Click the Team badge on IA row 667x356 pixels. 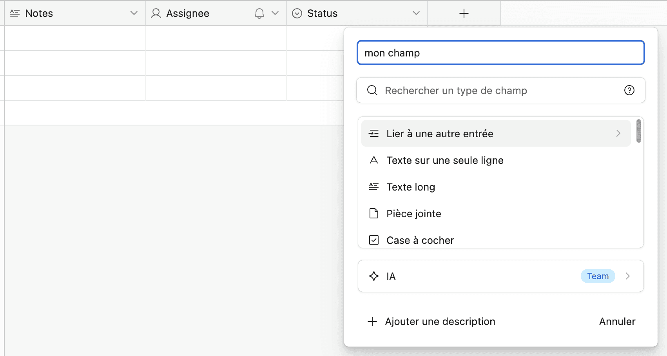(x=598, y=276)
